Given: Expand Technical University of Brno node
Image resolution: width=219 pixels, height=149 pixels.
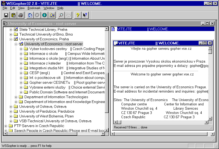Looking at the screenshot, I should (x=11, y=35).
